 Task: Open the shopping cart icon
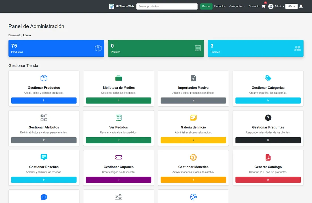tap(264, 6)
